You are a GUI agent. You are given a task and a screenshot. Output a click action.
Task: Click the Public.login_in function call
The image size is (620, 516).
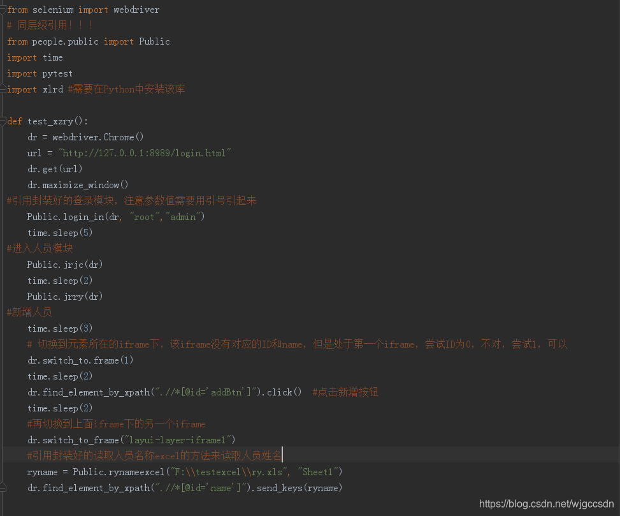[70, 216]
